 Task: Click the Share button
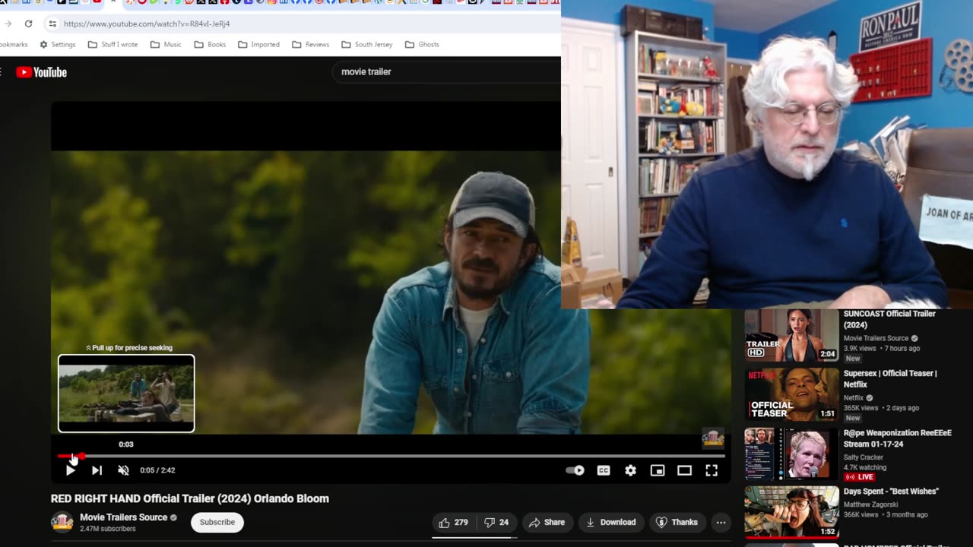547,522
